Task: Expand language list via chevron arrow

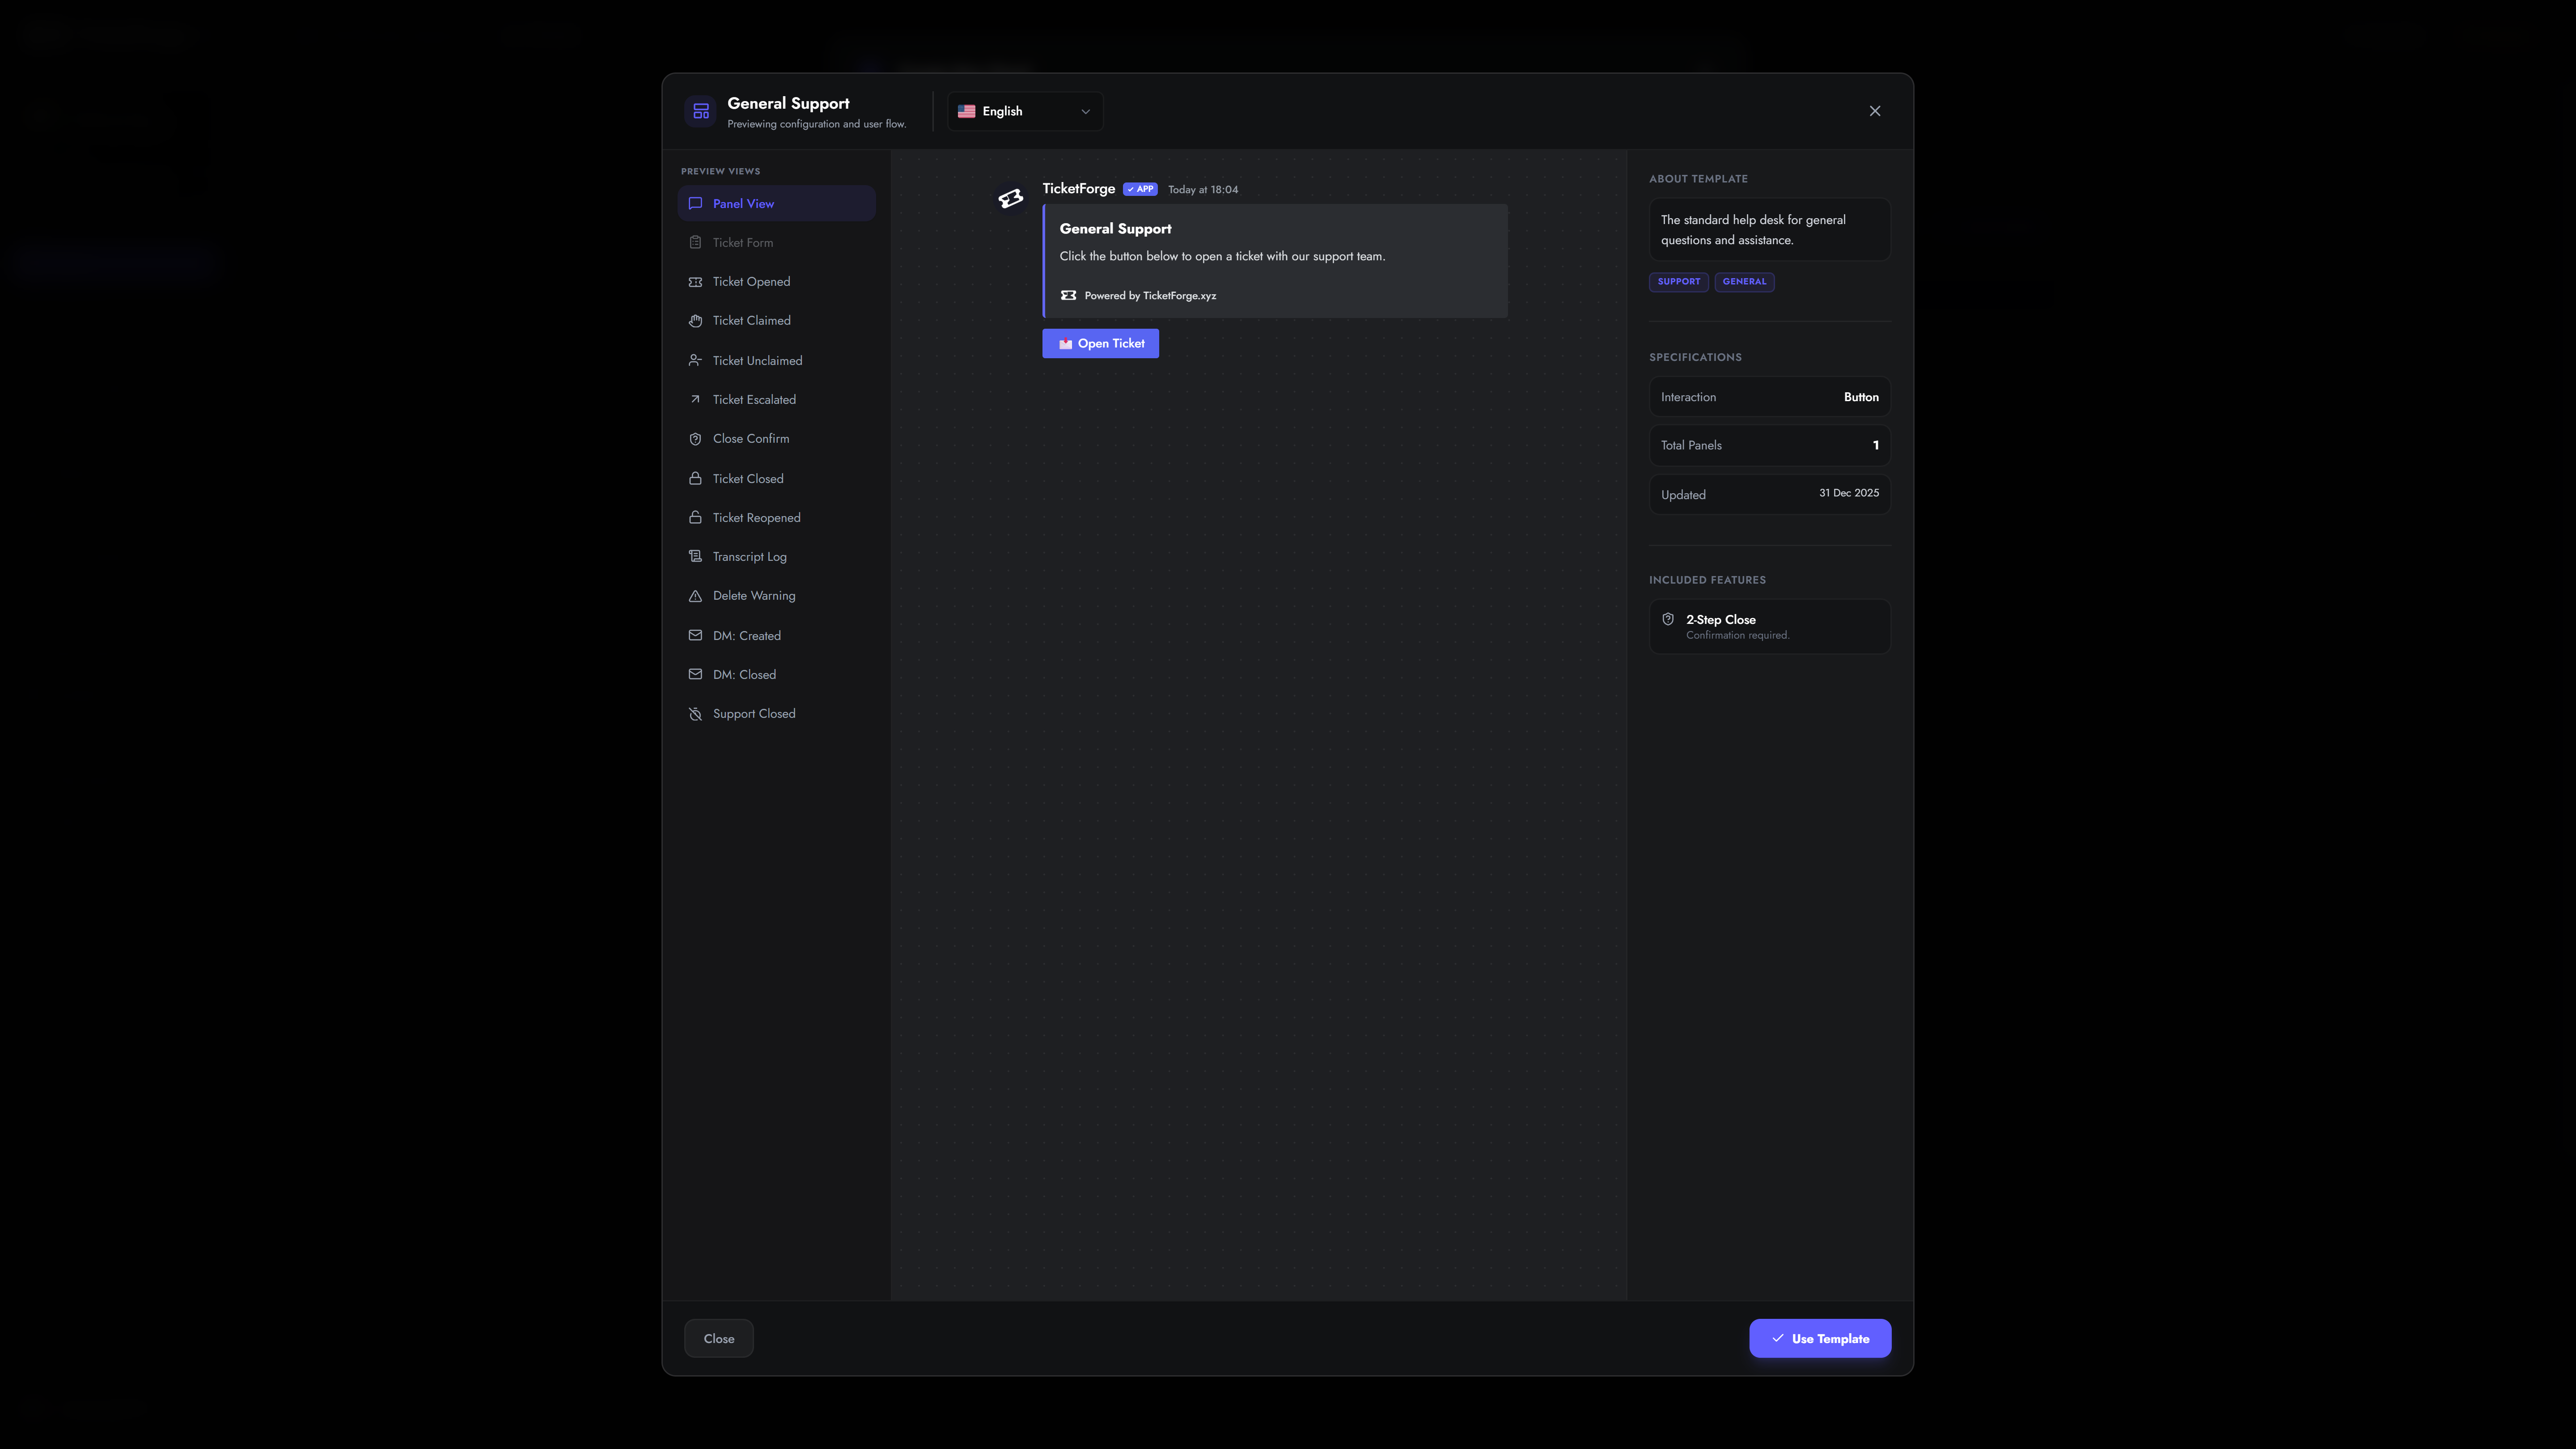Action: tap(1085, 111)
